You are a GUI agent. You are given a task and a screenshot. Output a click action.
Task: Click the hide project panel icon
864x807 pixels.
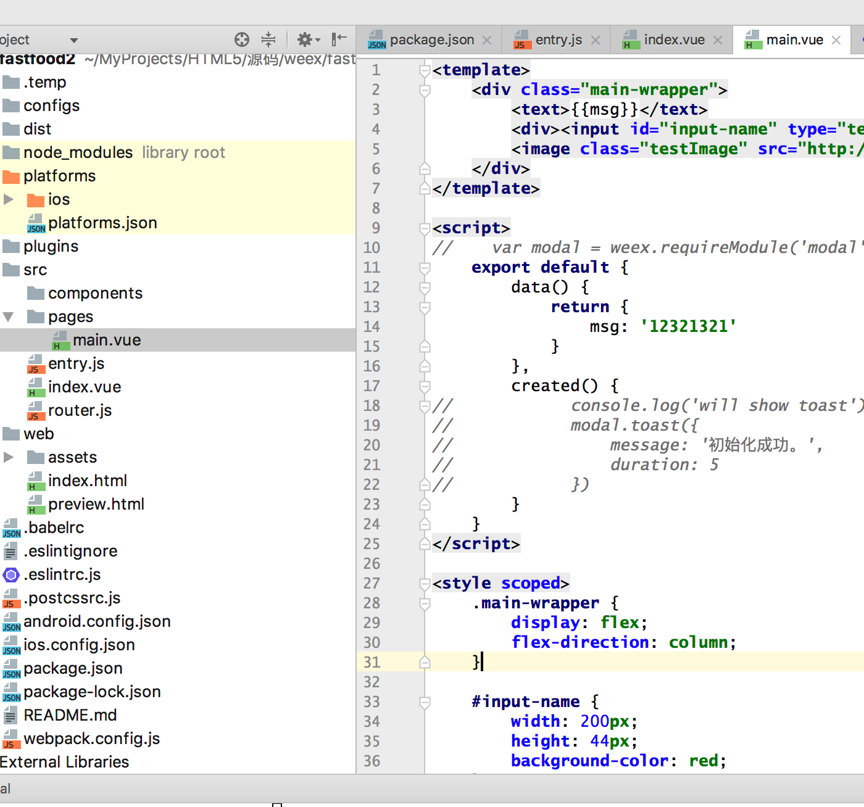(339, 40)
